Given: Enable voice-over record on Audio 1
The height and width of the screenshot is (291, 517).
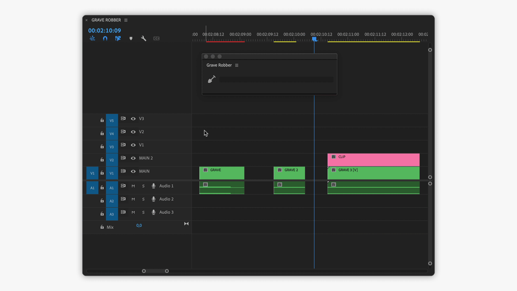Looking at the screenshot, I should [154, 186].
